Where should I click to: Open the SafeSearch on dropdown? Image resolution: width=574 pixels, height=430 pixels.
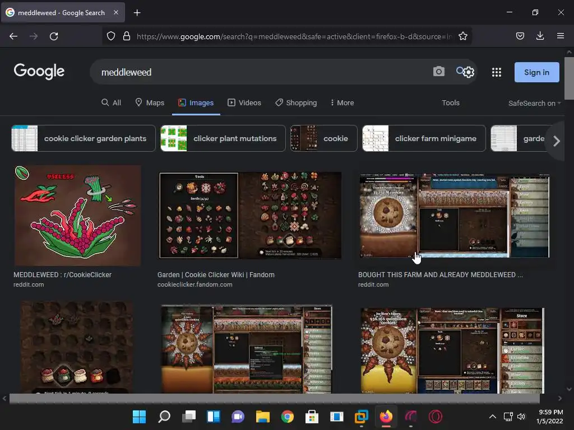tap(534, 103)
